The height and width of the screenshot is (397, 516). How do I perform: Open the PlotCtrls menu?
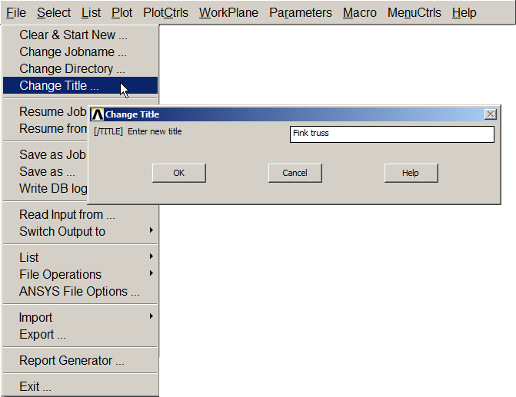pyautogui.click(x=165, y=13)
